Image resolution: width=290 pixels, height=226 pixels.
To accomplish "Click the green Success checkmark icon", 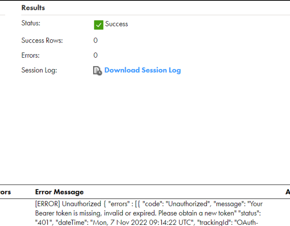I will (98, 25).
